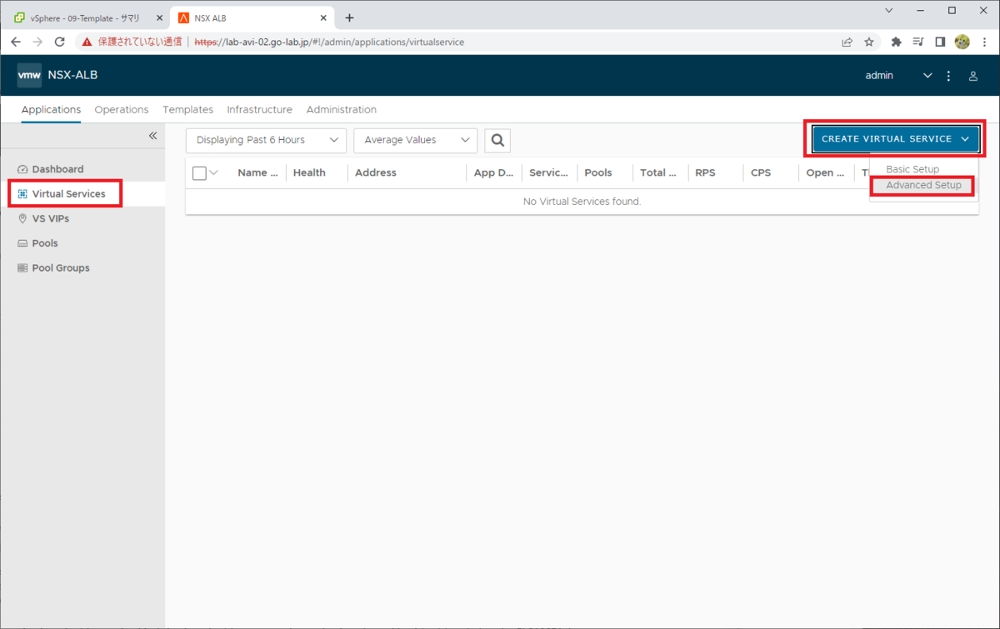Open Virtual Services in sidebar
The image size is (1000, 629).
[x=82, y=194]
